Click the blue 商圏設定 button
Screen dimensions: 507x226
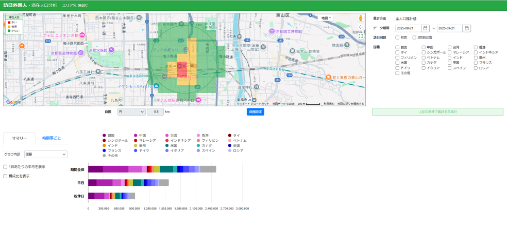point(255,111)
